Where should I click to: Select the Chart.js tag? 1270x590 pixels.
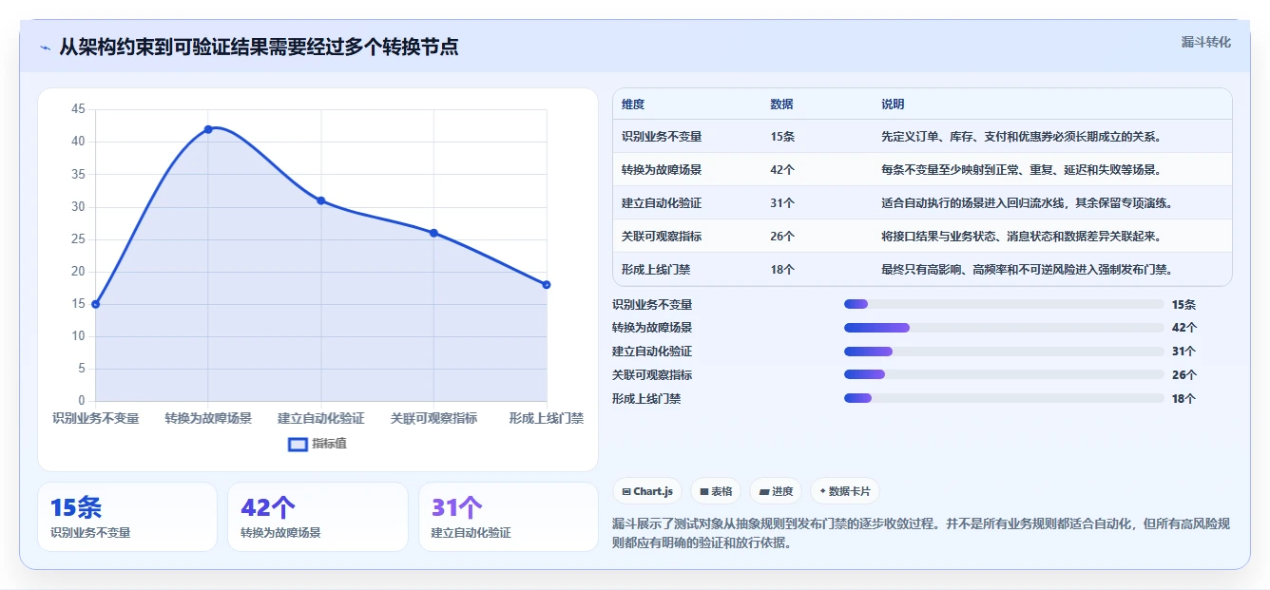tap(647, 491)
